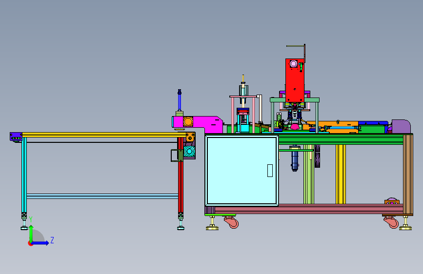Select the magenta housing beside the conveyor

click(x=197, y=124)
